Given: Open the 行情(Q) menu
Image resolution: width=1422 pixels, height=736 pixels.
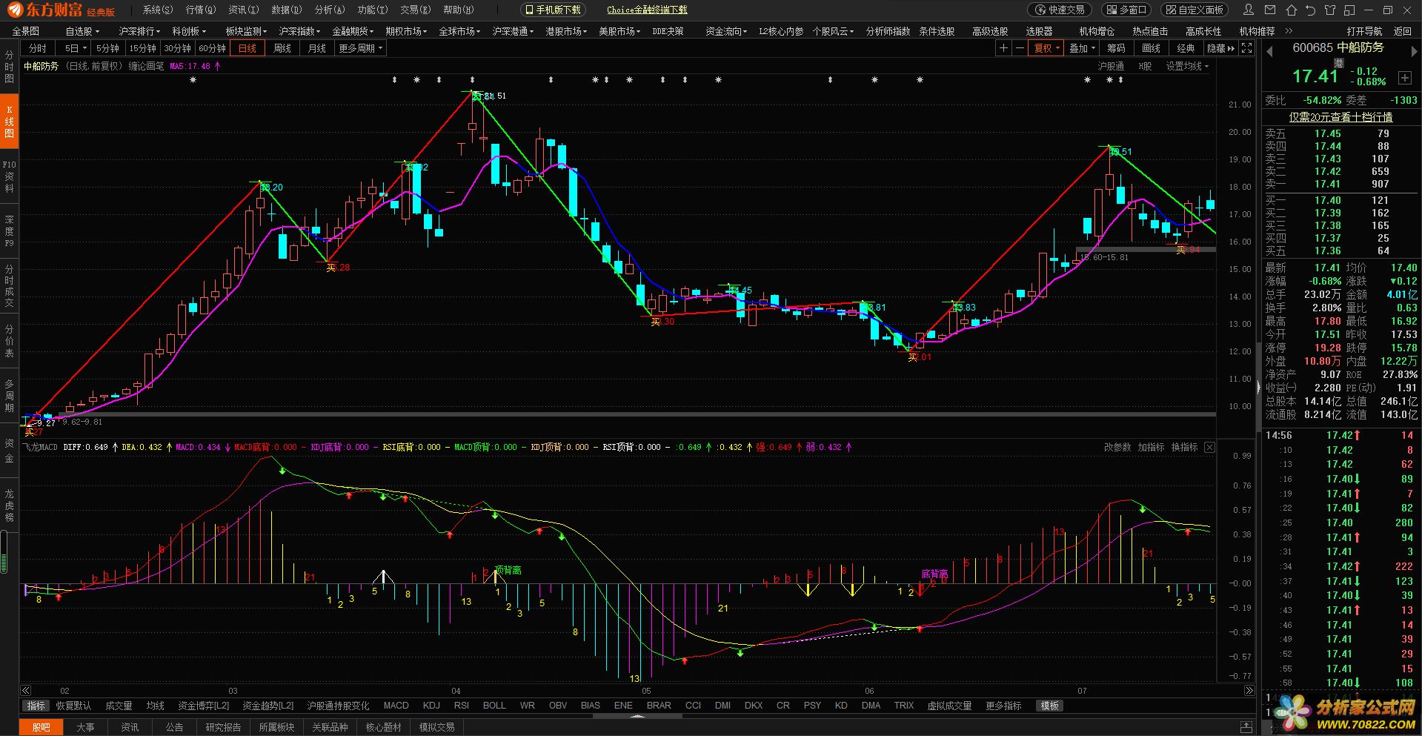Looking at the screenshot, I should 201,10.
